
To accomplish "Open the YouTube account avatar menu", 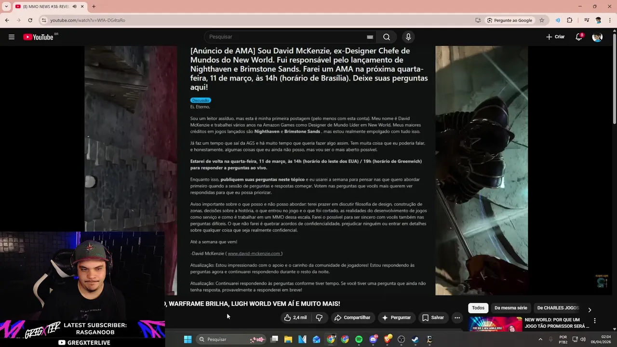I will (x=597, y=37).
